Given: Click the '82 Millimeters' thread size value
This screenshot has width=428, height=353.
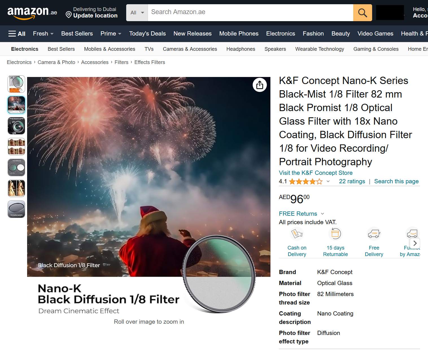Looking at the screenshot, I should (x=335, y=294).
